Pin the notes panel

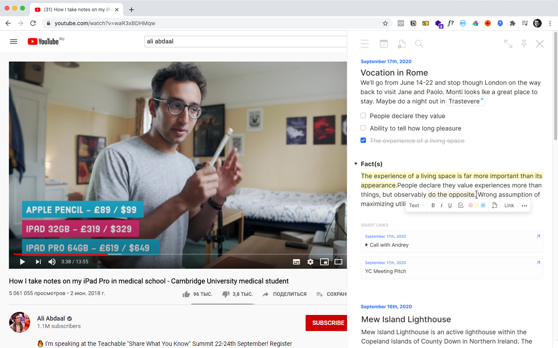click(x=524, y=43)
